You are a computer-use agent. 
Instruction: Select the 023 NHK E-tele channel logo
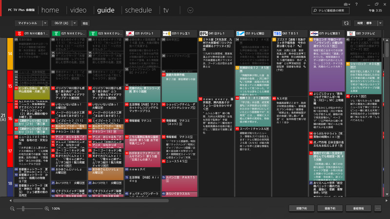point(93,33)
